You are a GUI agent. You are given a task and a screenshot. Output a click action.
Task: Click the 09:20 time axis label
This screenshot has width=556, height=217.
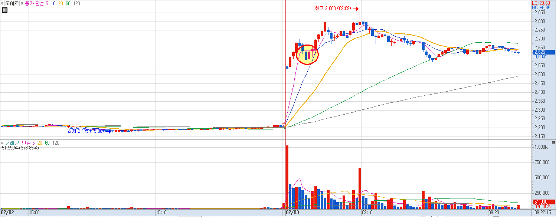[x=494, y=213]
